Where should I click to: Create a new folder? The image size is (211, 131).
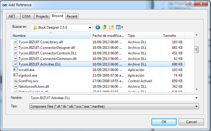click(x=111, y=27)
